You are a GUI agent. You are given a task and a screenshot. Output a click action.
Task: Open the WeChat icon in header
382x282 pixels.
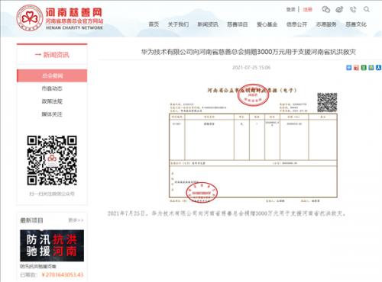(x=326, y=10)
